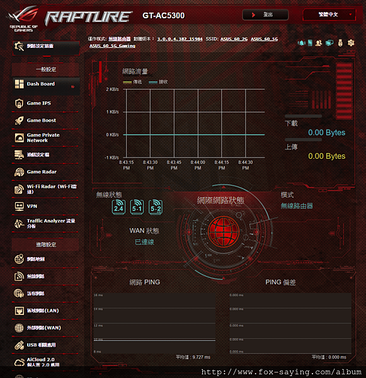Click the gear settings status icon
The height and width of the screenshot is (378, 366).
point(351,43)
